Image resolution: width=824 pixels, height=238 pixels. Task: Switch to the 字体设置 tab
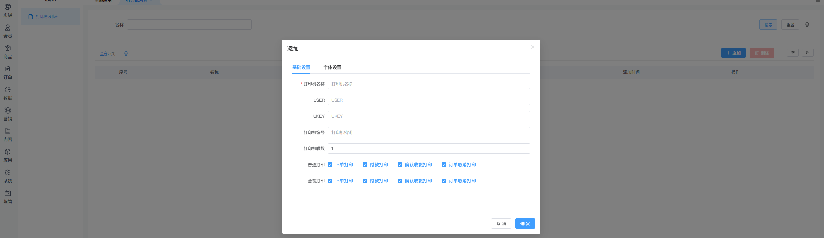[x=332, y=67]
